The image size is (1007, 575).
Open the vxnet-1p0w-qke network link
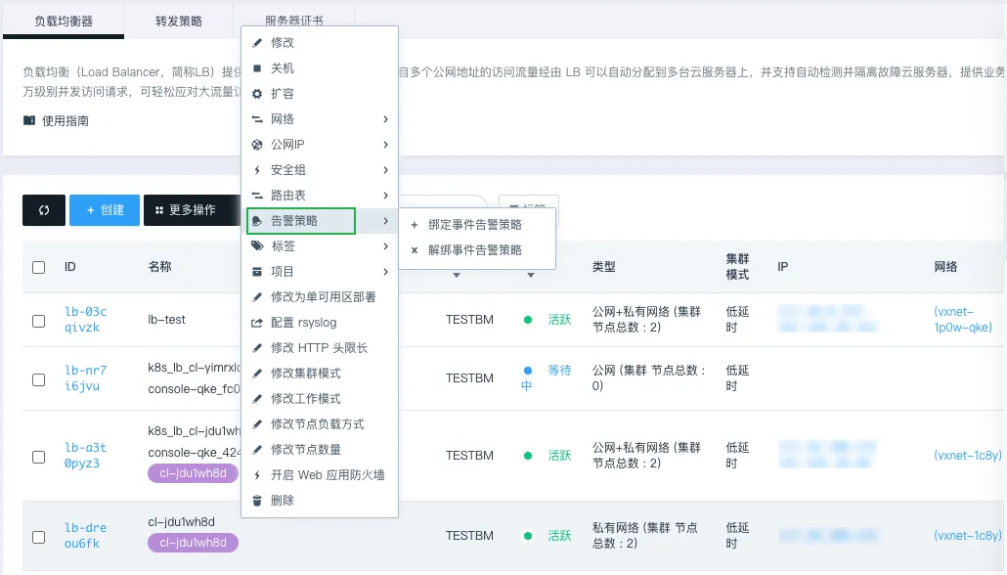962,320
